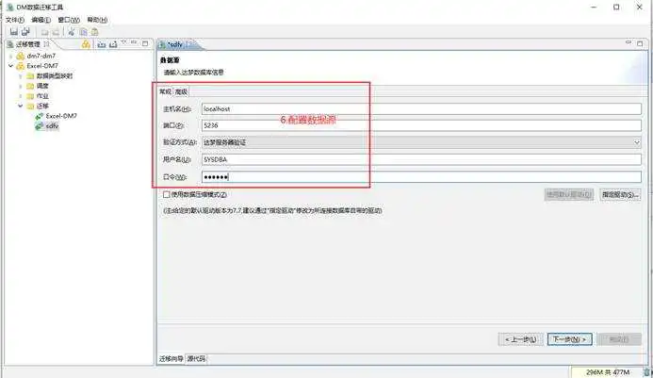The width and height of the screenshot is (653, 378).
Task: Open the view menu arrow in 迁移管理 panel
Action: (x=123, y=42)
